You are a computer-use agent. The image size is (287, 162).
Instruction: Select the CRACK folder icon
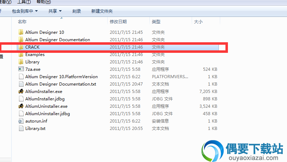tap(21, 47)
